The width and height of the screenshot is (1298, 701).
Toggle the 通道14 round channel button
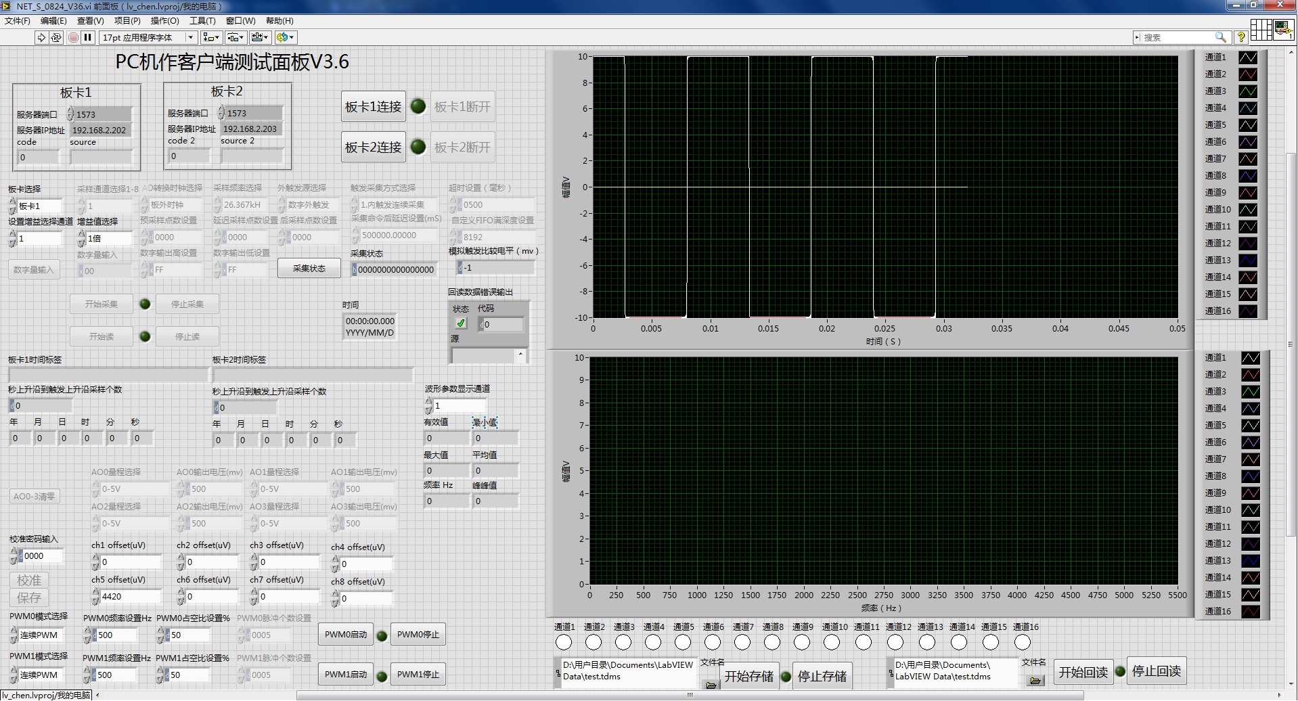(x=959, y=642)
